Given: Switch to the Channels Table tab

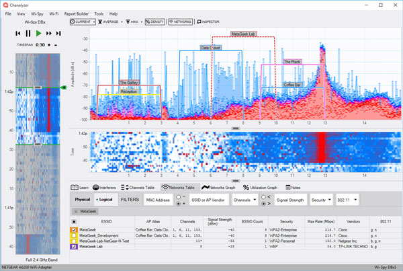Looking at the screenshot, I should pos(138,188).
